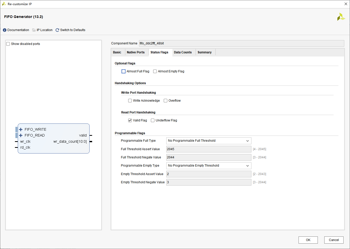Click the OK button
This screenshot has width=350, height=249.
(x=308, y=240)
